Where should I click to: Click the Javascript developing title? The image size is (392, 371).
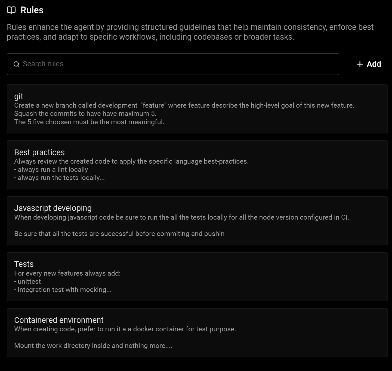pyautogui.click(x=53, y=208)
